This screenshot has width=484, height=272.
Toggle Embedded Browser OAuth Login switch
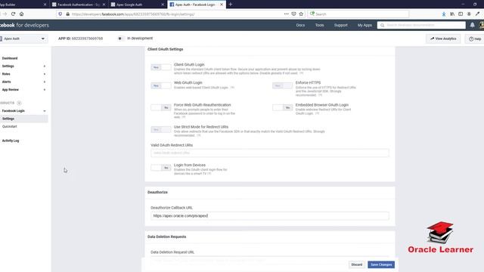click(282, 107)
